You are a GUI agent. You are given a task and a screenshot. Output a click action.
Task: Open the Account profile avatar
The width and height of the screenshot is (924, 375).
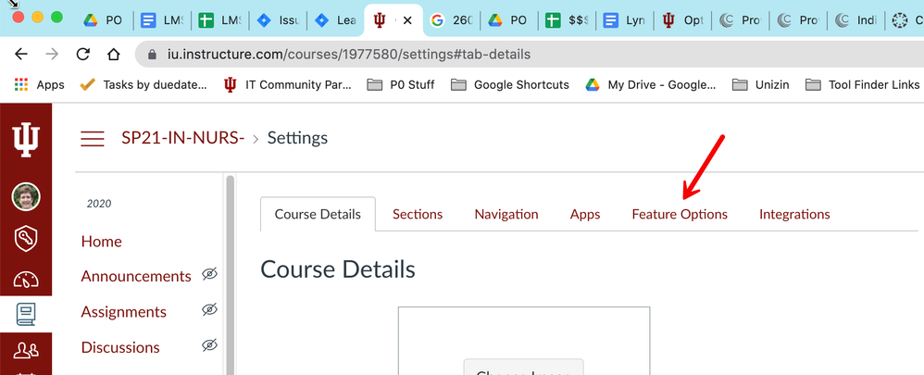click(26, 197)
